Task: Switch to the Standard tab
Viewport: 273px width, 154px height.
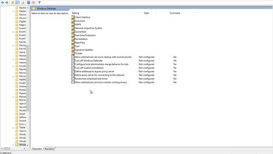Action: coord(49,149)
